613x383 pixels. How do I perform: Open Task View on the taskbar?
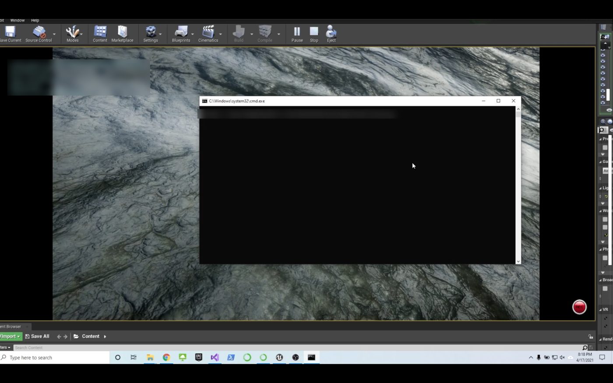pyautogui.click(x=134, y=358)
